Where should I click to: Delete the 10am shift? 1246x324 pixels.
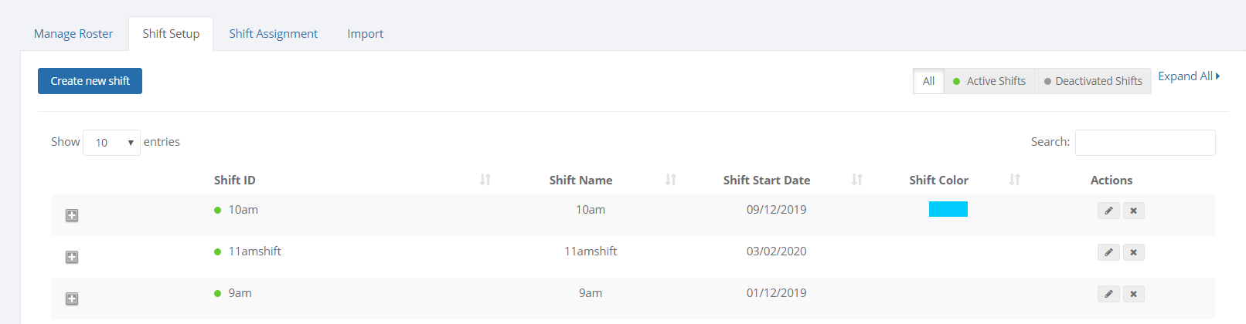coord(1134,211)
